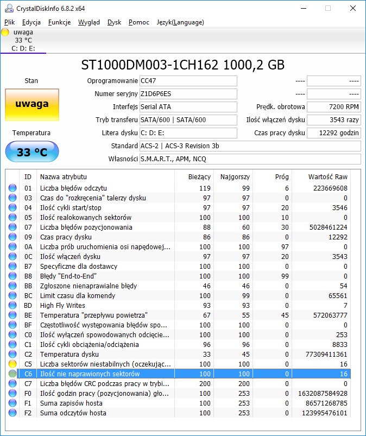The height and width of the screenshot is (436, 366).
Task: Click the Litera dysku field
Action: [188, 133]
